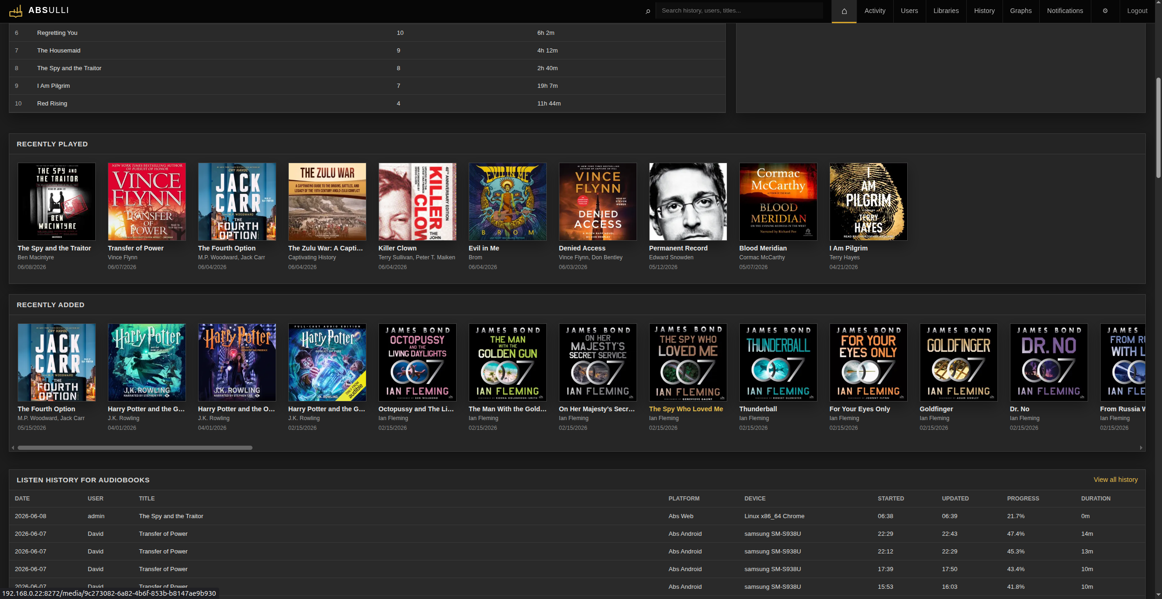Open the Thunderball title link

click(758, 409)
